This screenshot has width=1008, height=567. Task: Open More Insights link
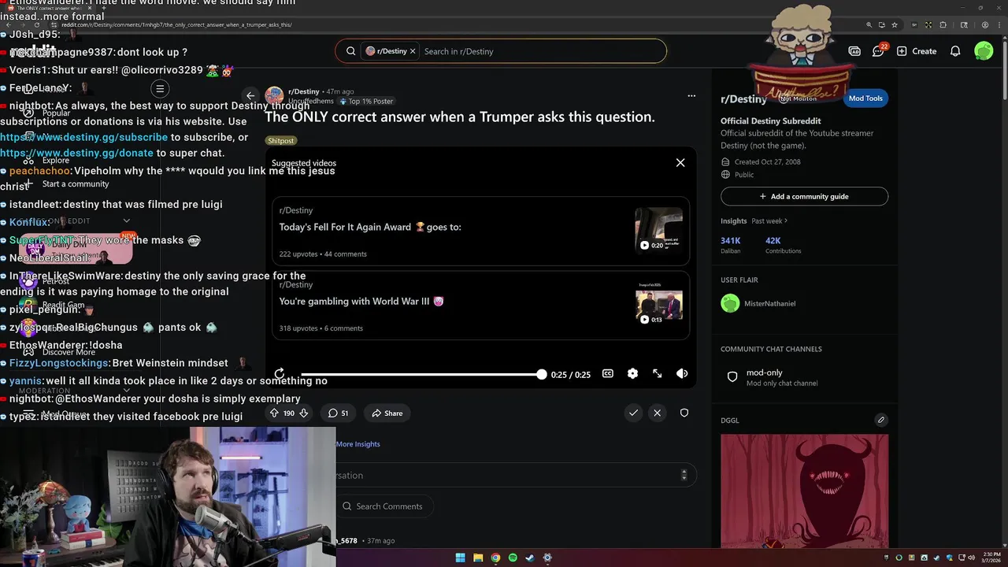(358, 444)
